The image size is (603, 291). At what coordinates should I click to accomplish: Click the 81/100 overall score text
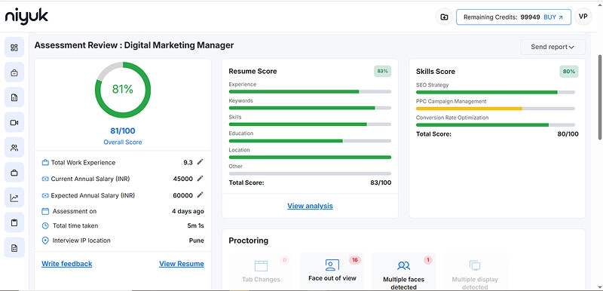(x=123, y=130)
